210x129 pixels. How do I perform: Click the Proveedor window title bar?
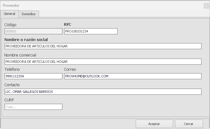point(91,6)
